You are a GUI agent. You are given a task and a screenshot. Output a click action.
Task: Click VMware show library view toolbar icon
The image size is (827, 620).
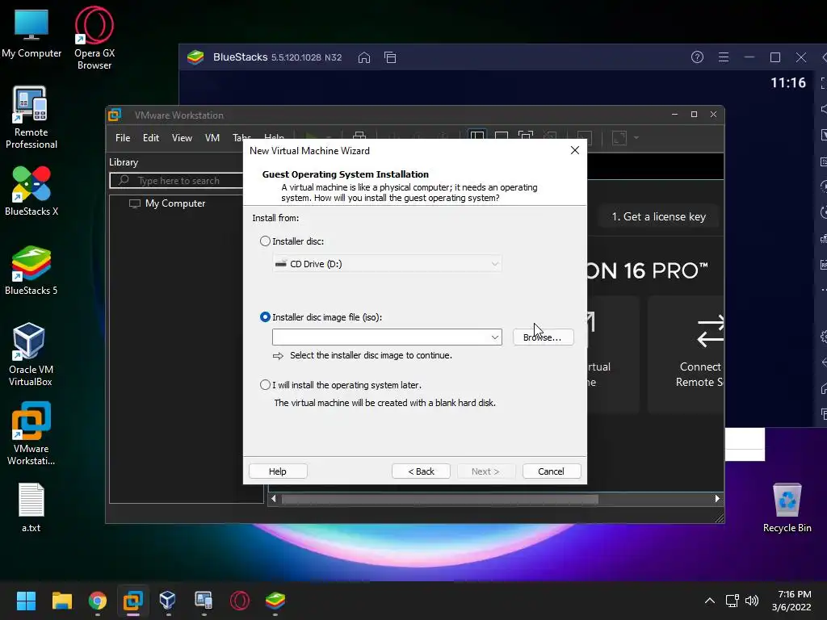click(476, 137)
